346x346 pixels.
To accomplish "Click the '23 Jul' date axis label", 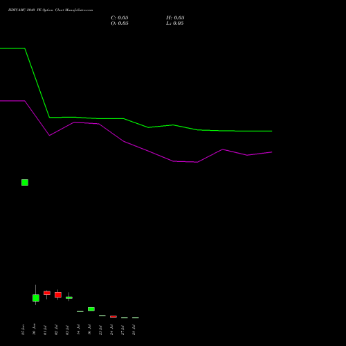I will [x=100, y=330].
